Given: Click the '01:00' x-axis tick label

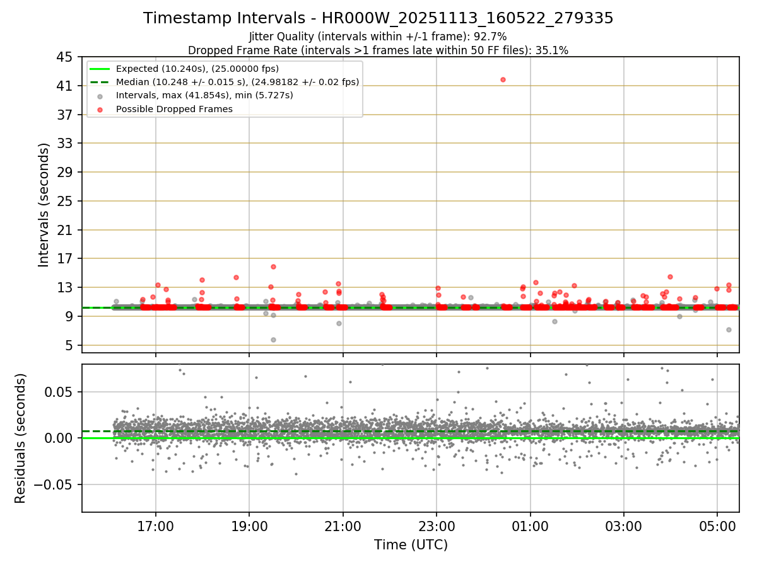Looking at the screenshot, I should 530,526.
